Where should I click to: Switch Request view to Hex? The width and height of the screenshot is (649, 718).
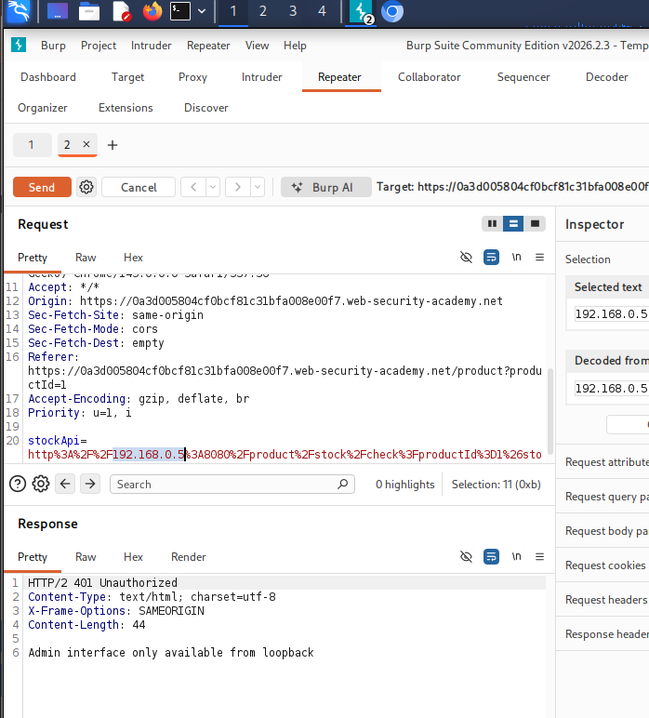(x=133, y=258)
